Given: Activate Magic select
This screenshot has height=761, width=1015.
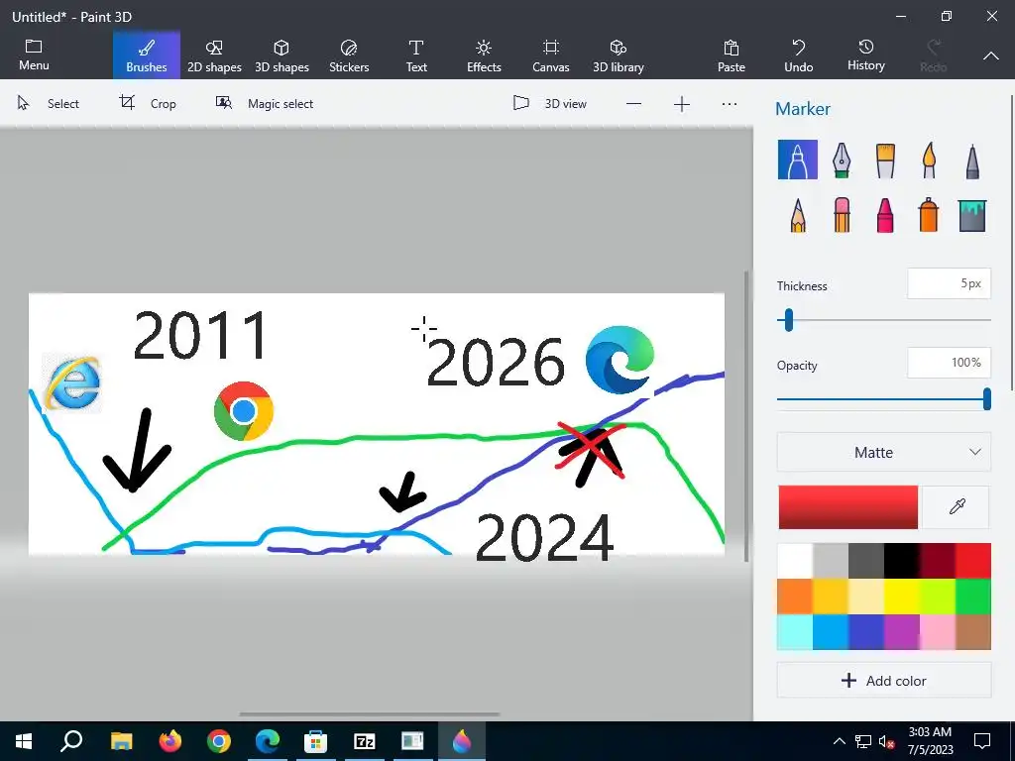Looking at the screenshot, I should (264, 103).
